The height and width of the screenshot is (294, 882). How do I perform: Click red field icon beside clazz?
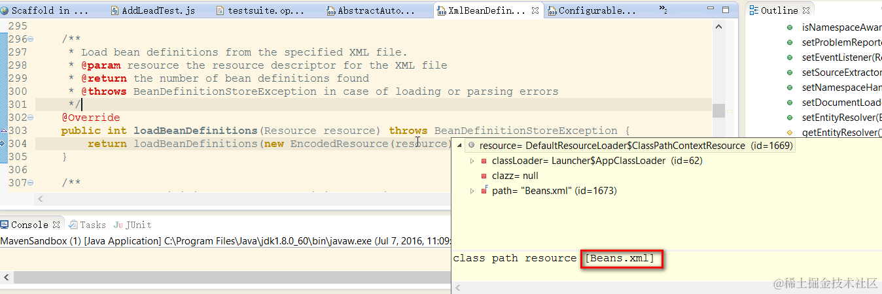484,176
